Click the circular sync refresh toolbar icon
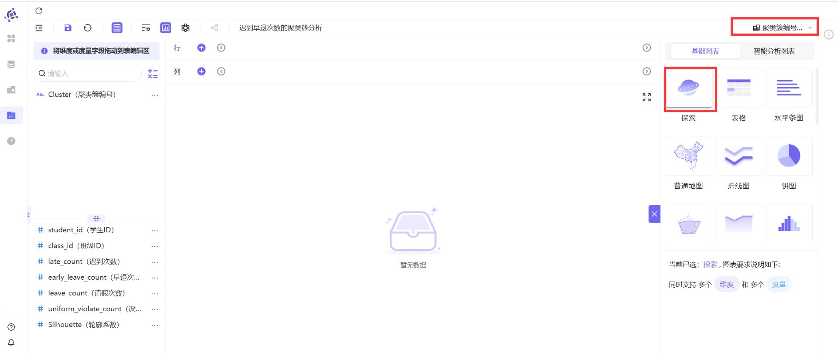 coord(88,28)
